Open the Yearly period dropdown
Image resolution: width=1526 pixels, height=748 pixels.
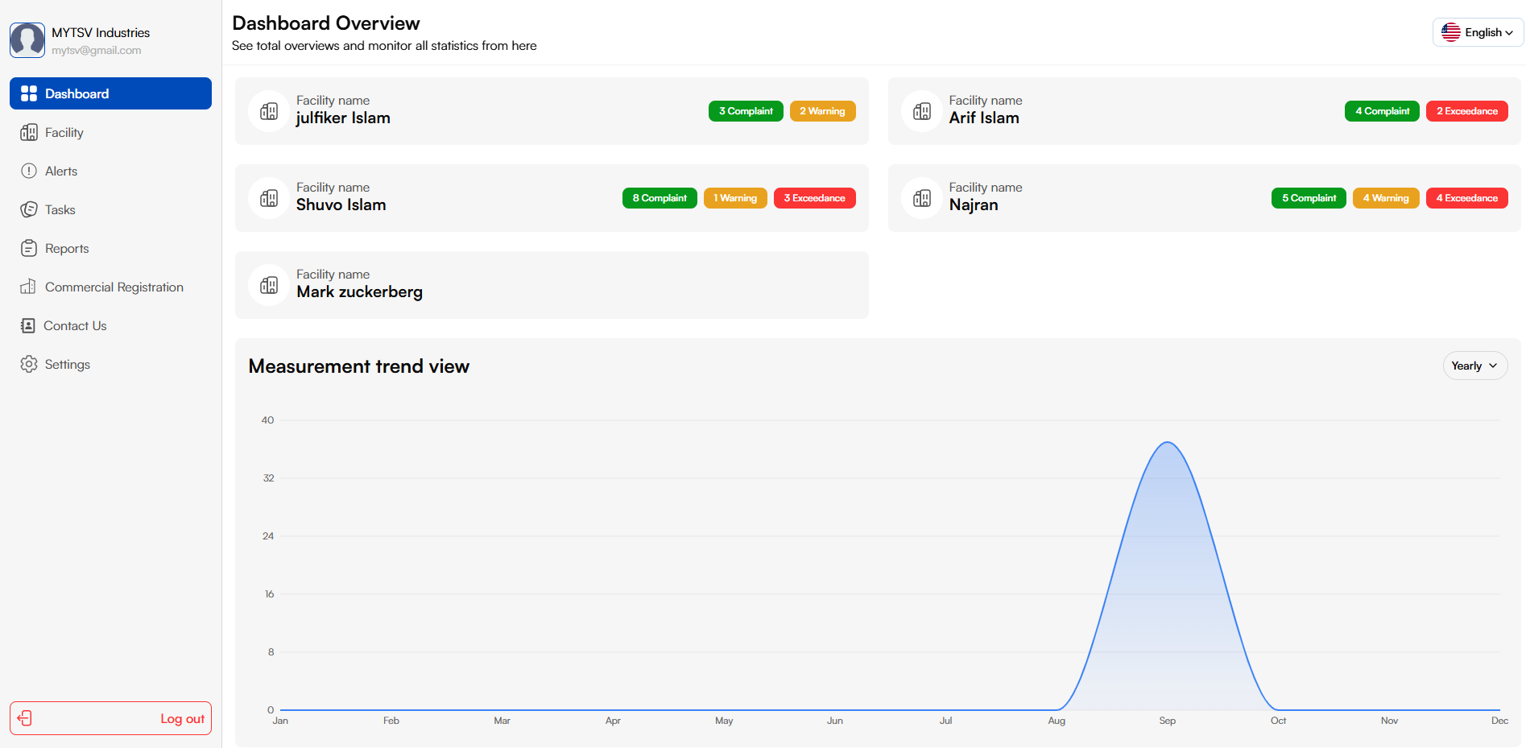1474,366
